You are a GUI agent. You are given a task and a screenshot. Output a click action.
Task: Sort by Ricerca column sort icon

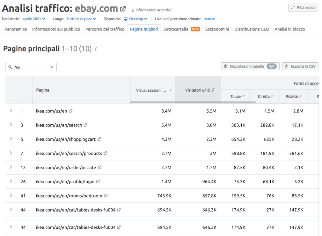tap(301, 96)
